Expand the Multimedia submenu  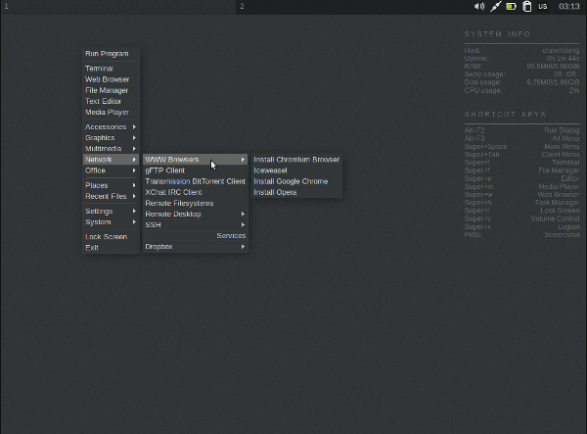110,149
